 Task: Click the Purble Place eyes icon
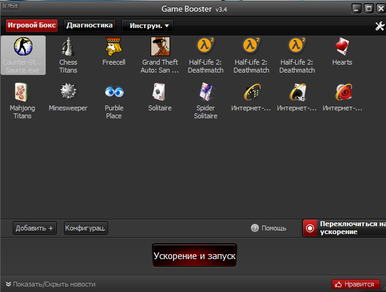tap(114, 92)
